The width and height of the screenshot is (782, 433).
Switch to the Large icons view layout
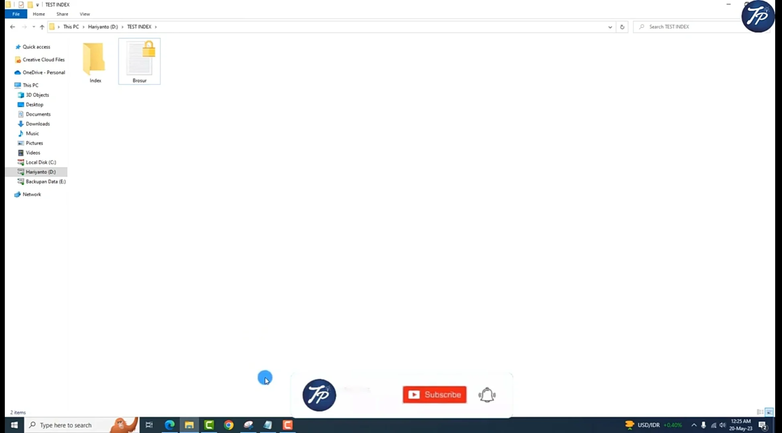coord(769,412)
